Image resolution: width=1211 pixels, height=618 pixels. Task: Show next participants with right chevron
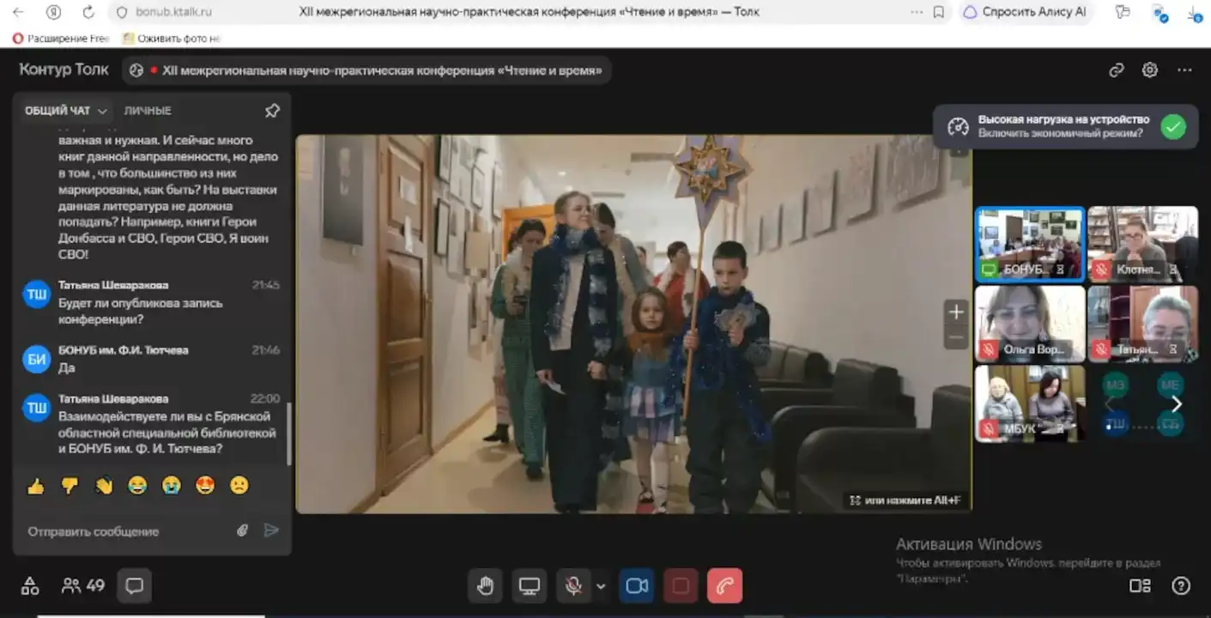[x=1177, y=404]
